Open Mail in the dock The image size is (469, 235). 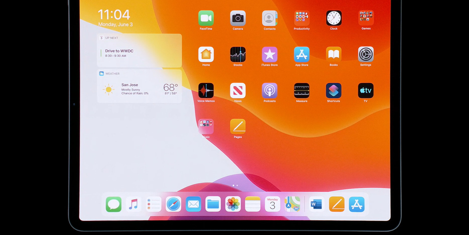[x=193, y=204]
